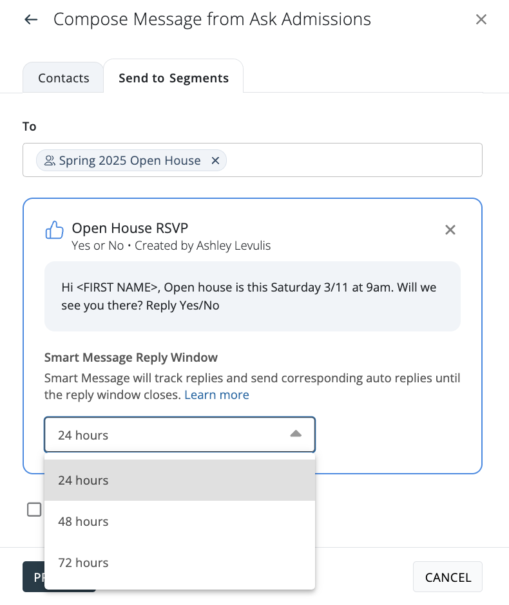The image size is (509, 605).
Task: Click the people icon on segment chip
Action: tap(50, 161)
